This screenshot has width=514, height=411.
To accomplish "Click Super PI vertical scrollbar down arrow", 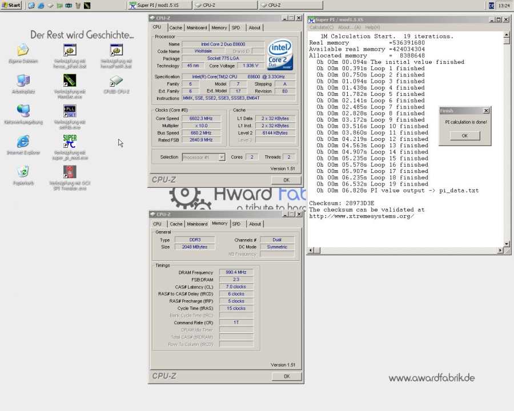I will 507,244.
